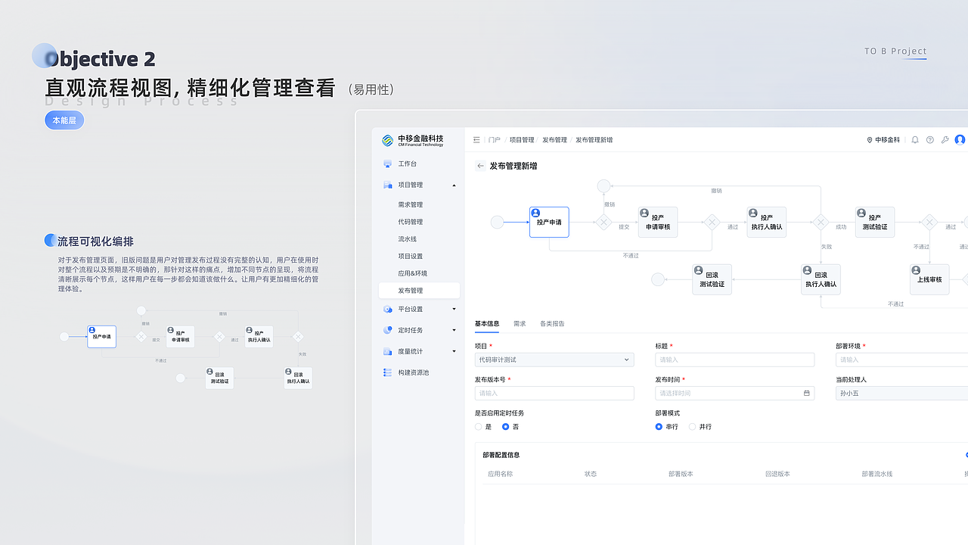
Task: Switch to the 各类报告 tab
Action: coord(552,324)
